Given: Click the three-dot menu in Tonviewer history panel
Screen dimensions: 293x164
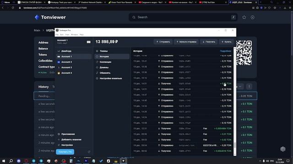Looking at the screenshot, I should pos(249,87).
